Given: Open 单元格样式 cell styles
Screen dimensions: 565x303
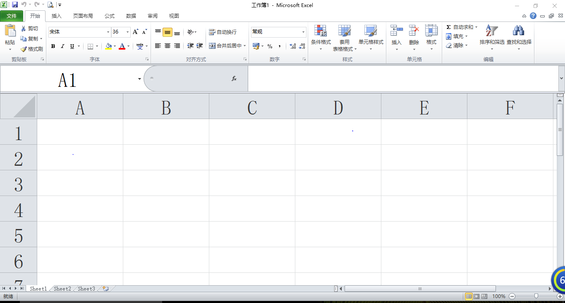Looking at the screenshot, I should [x=371, y=38].
